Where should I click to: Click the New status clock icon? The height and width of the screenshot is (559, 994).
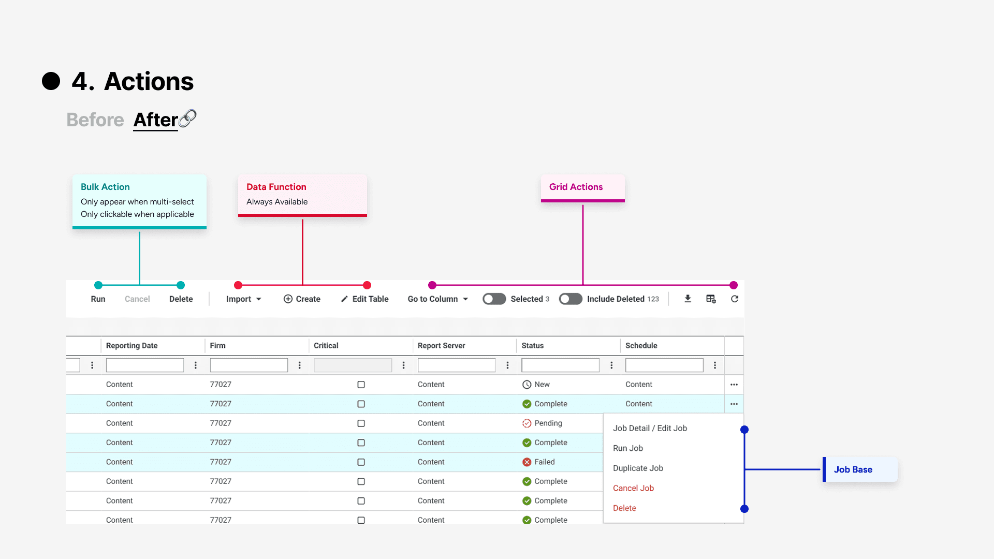point(527,385)
